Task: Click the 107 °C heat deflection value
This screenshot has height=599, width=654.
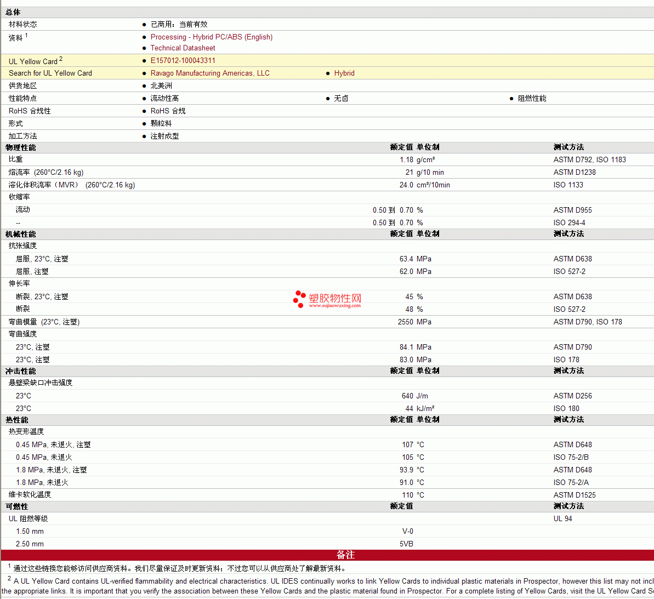Action: (413, 445)
